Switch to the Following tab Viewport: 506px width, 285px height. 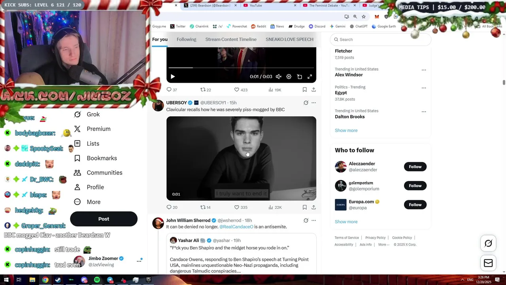click(x=186, y=40)
